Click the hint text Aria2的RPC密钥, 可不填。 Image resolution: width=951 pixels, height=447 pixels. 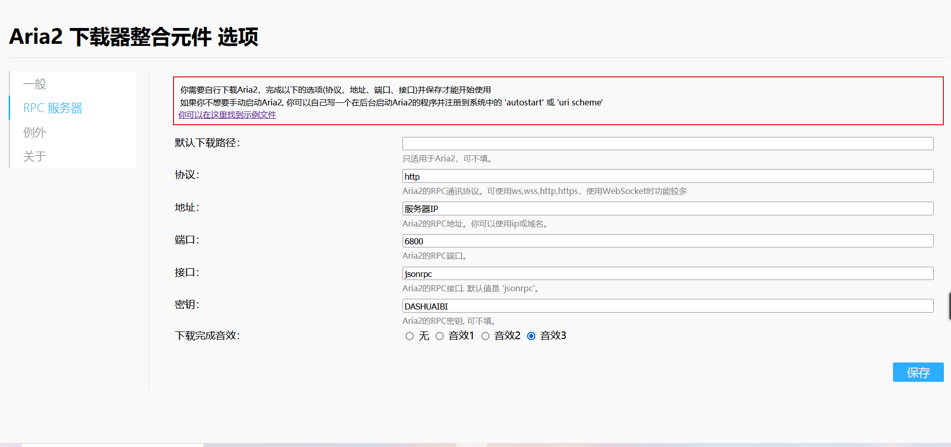point(450,321)
